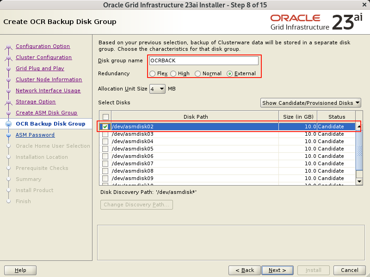Click the /dev/asmdisk03 disk path text
Image resolution: width=370 pixels, height=277 pixels.
point(133,134)
